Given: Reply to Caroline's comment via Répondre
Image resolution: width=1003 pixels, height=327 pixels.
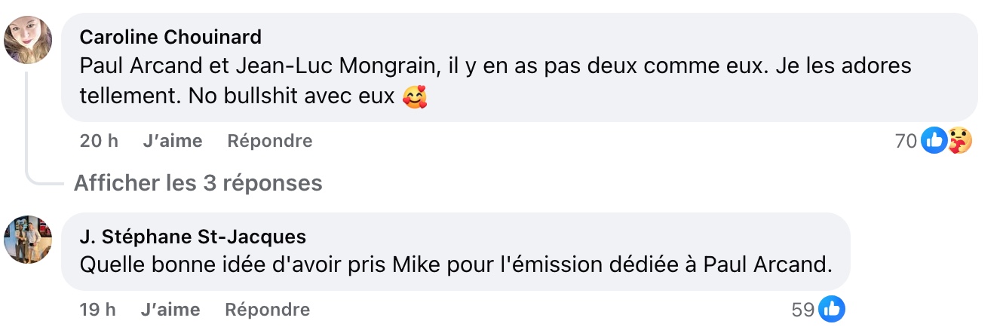Looking at the screenshot, I should (269, 141).
